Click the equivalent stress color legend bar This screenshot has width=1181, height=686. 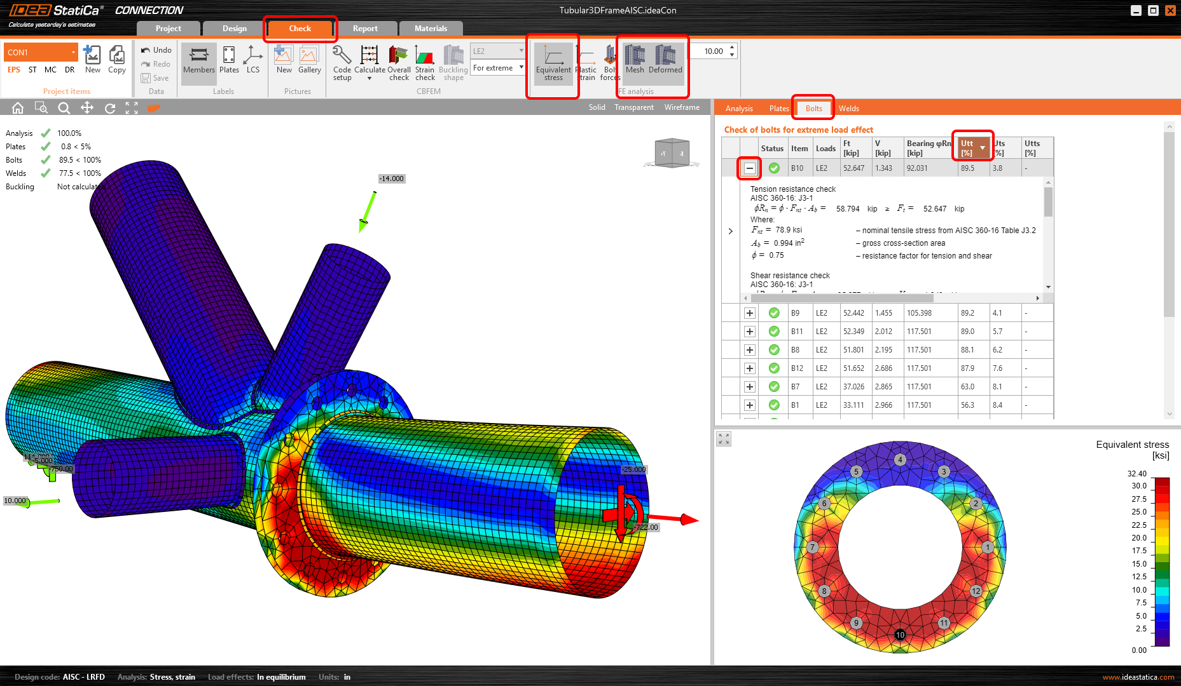coord(1162,562)
